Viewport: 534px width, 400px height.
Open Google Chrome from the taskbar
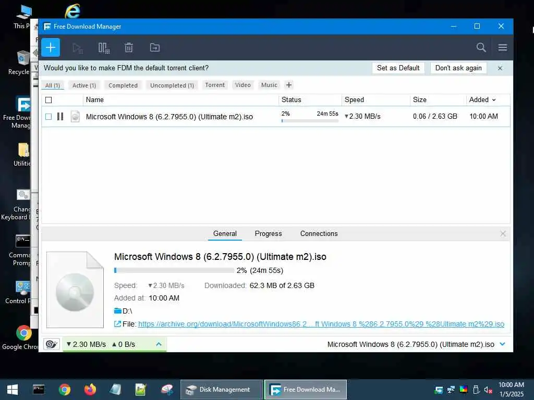(64, 390)
